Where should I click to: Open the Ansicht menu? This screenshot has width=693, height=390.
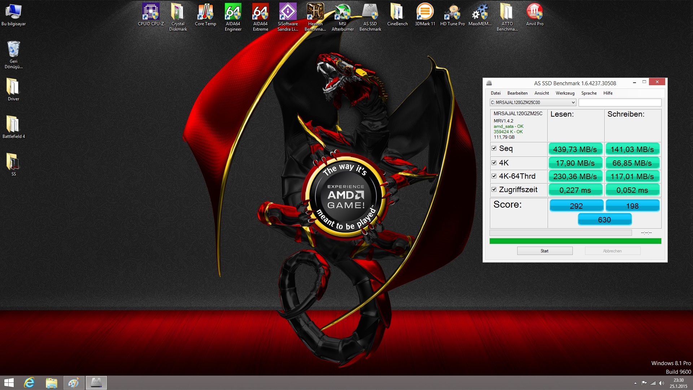tap(541, 93)
